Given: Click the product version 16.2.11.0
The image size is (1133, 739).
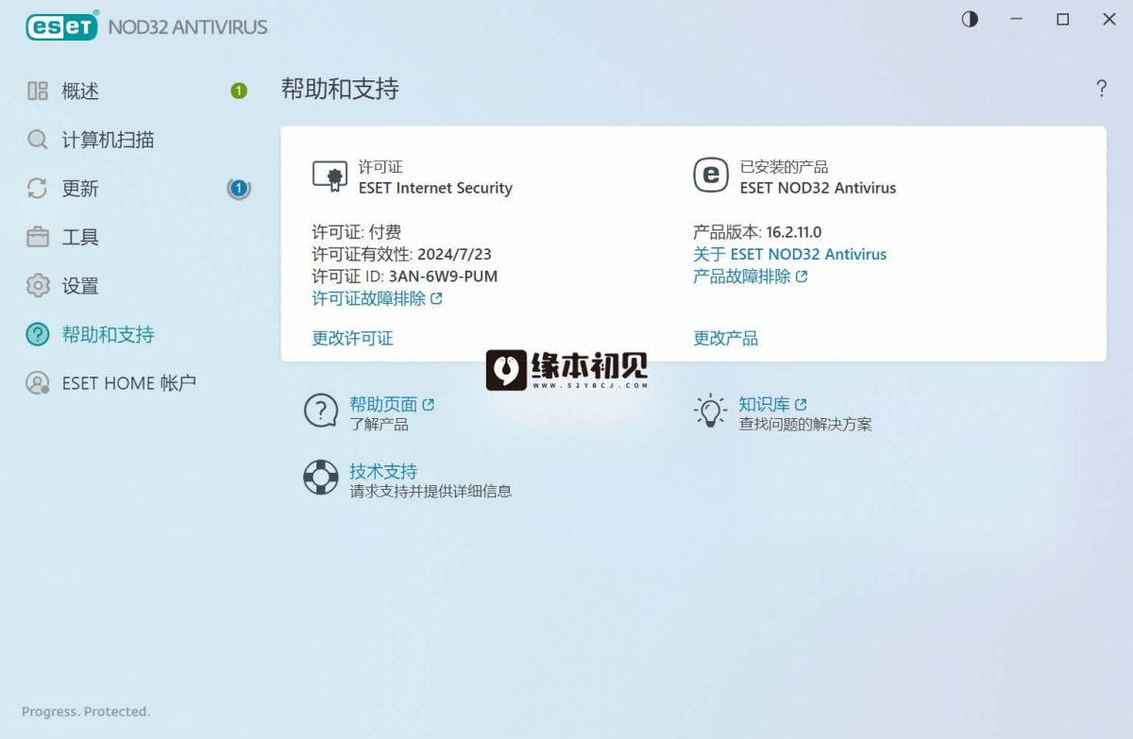Looking at the screenshot, I should click(793, 231).
